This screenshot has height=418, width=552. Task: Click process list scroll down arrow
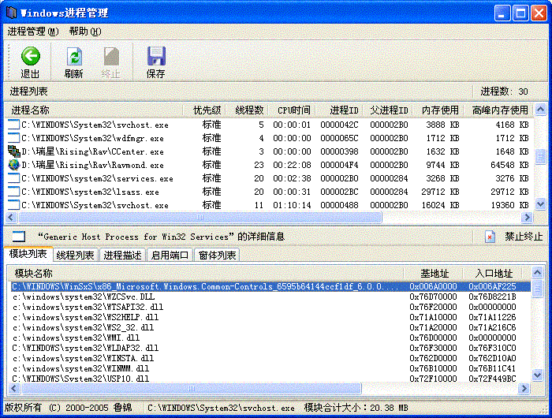coord(540,203)
